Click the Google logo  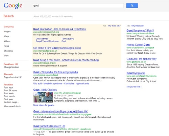(13, 6)
